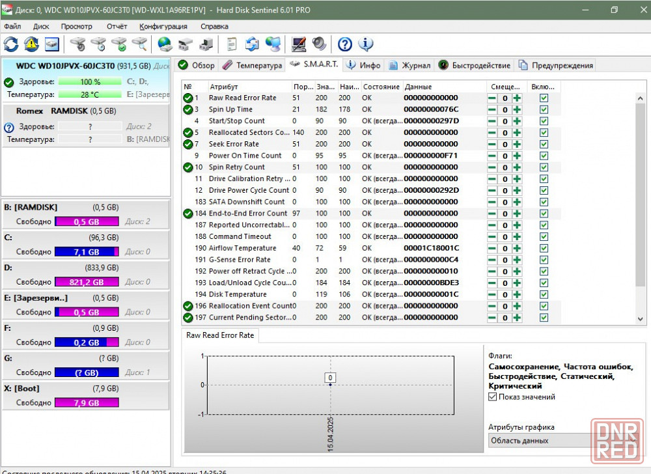The height and width of the screenshot is (474, 651).
Task: Open help with the question mark icon
Action: pyautogui.click(x=345, y=44)
